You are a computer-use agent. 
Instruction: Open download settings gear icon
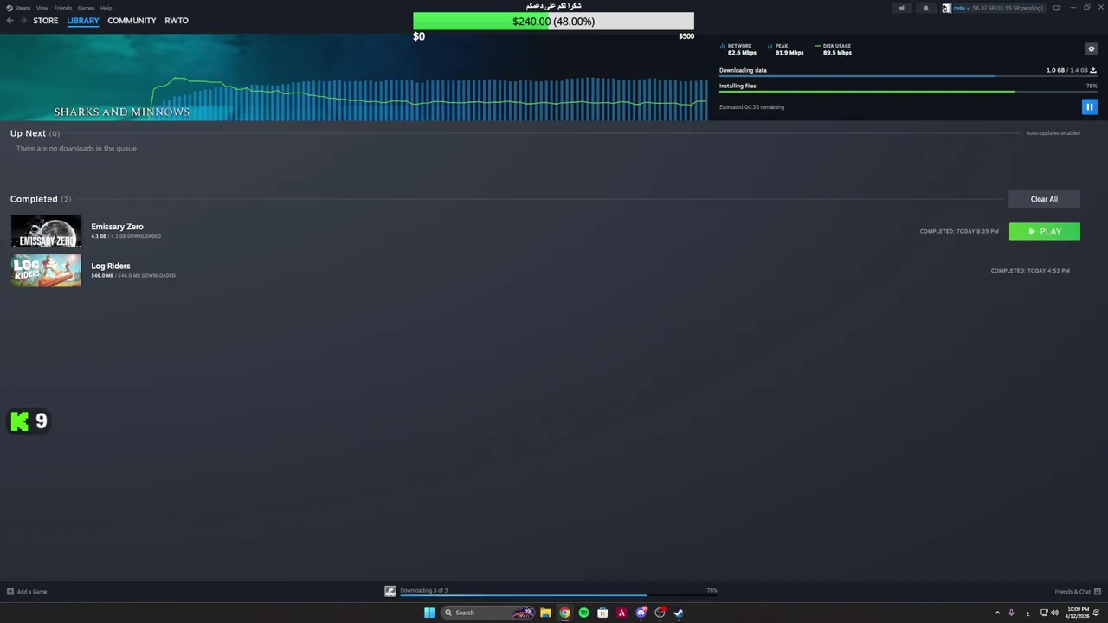pos(1091,48)
